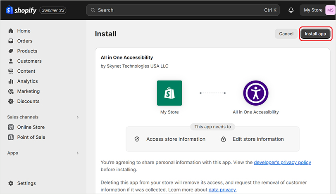The width and height of the screenshot is (336, 194).
Task: Click the MS avatar
Action: [x=330, y=10]
